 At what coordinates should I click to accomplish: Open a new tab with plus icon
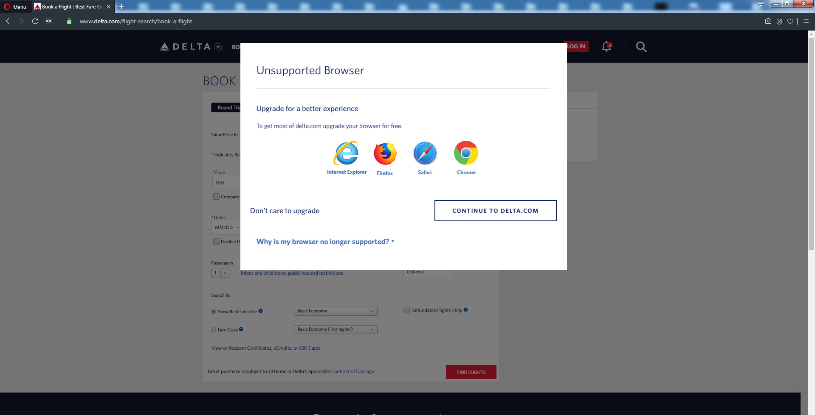point(121,6)
